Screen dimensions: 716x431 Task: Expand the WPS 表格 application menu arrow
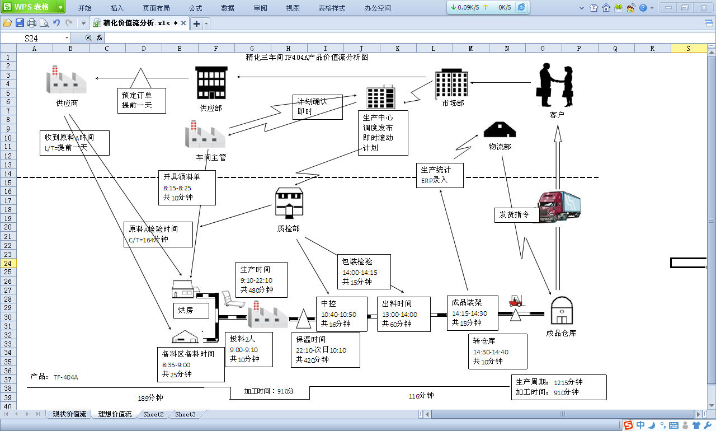click(60, 7)
